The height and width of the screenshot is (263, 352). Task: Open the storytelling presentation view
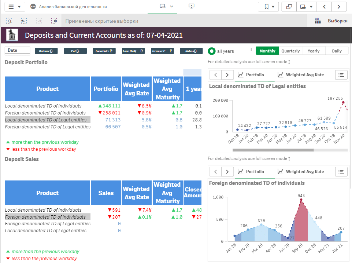pos(191,6)
